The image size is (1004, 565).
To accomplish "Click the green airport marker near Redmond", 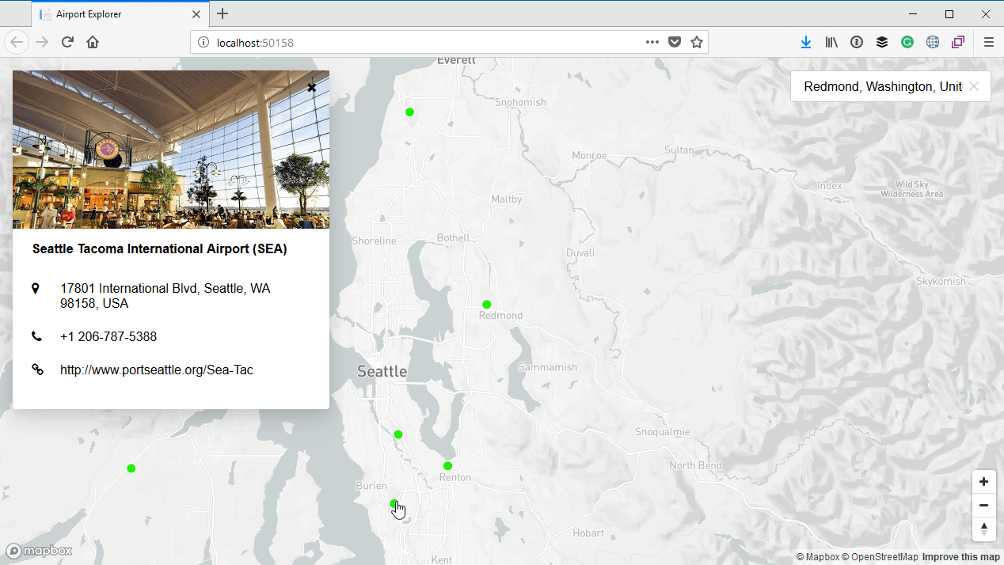I will [x=487, y=305].
